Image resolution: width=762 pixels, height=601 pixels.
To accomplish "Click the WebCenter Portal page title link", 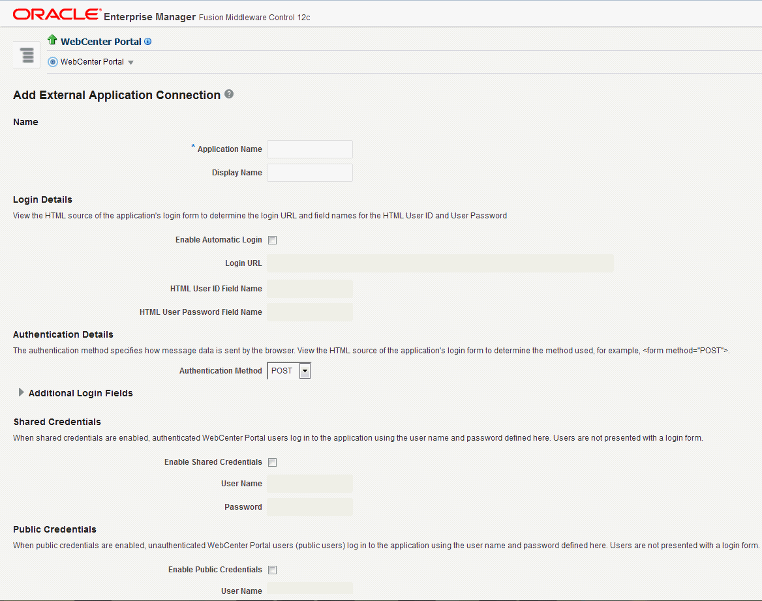I will (101, 42).
